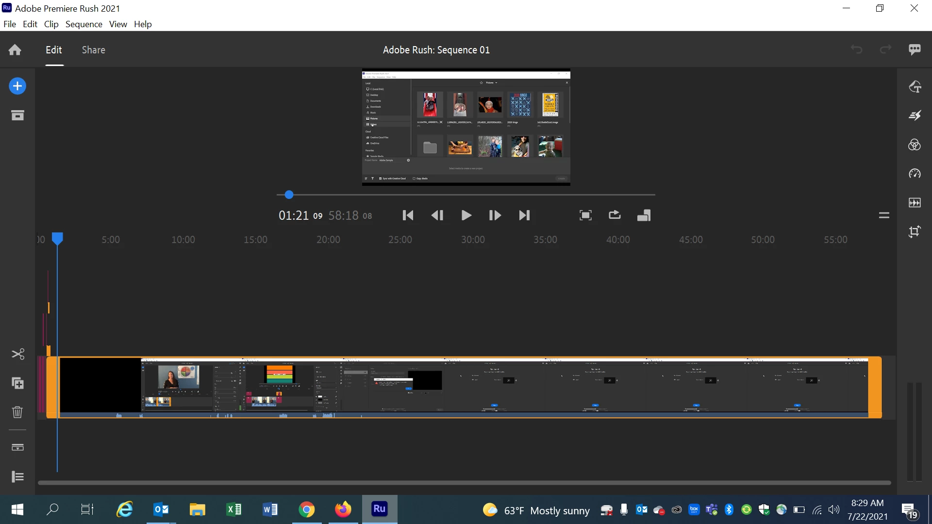Expand the aspect ratio options button
This screenshot has height=524, width=932.
pyautogui.click(x=644, y=215)
